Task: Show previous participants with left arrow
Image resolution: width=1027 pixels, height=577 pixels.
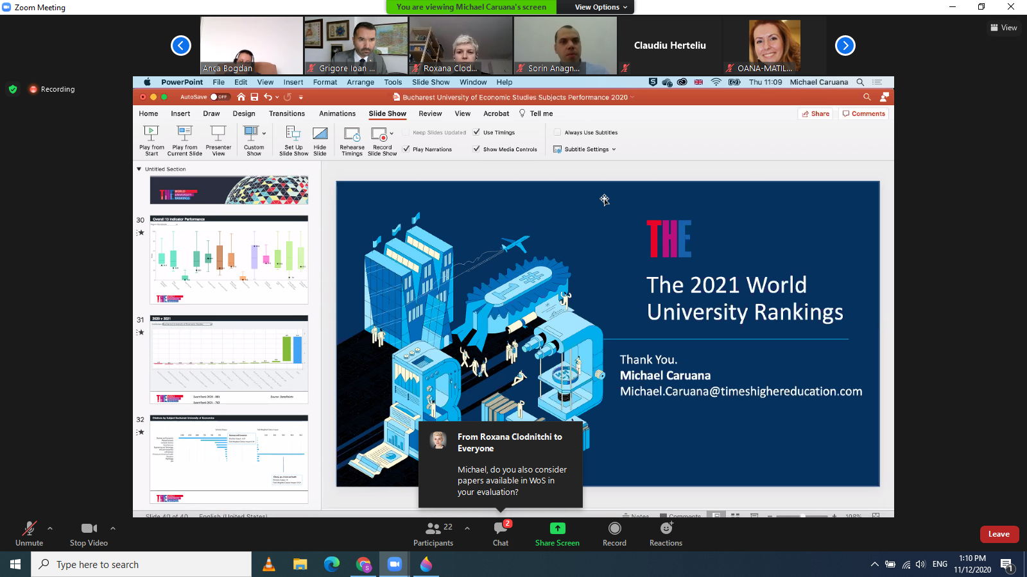Action: [x=181, y=46]
